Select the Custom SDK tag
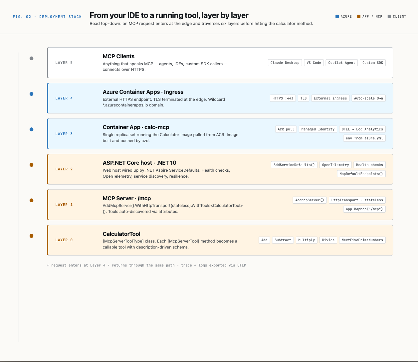The image size is (418, 362). point(373,63)
